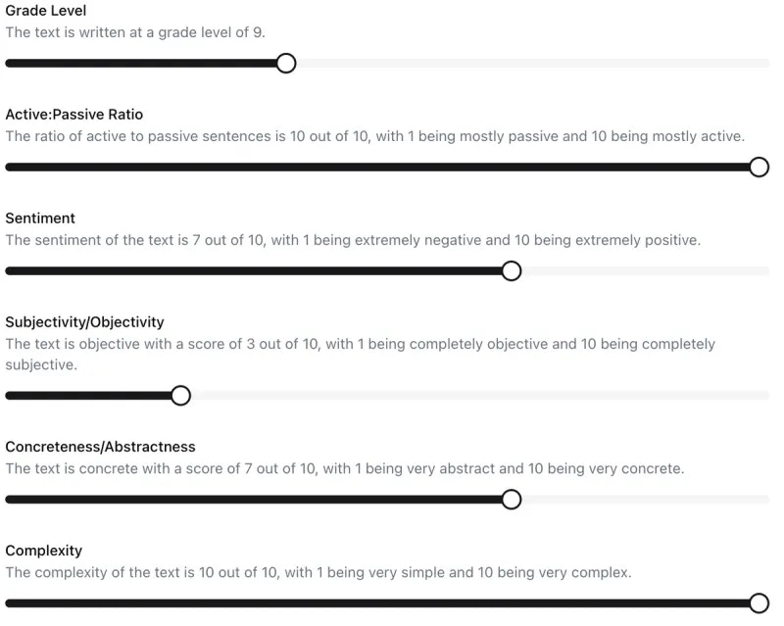Click the unfilled Subjectivity/Objectivity track
The width and height of the screenshot is (784, 626).
[x=480, y=396]
